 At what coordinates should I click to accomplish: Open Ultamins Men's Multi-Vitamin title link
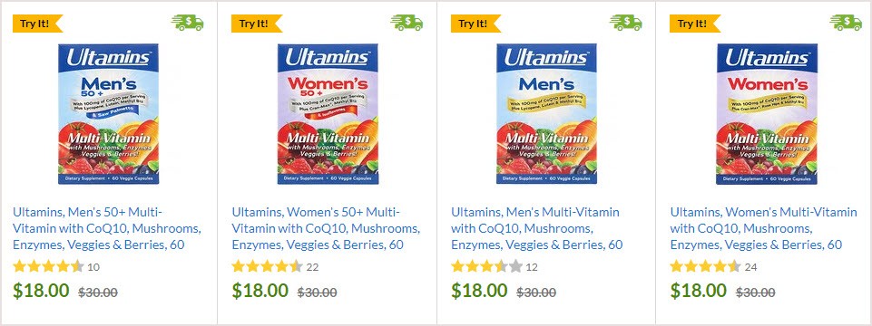536,228
